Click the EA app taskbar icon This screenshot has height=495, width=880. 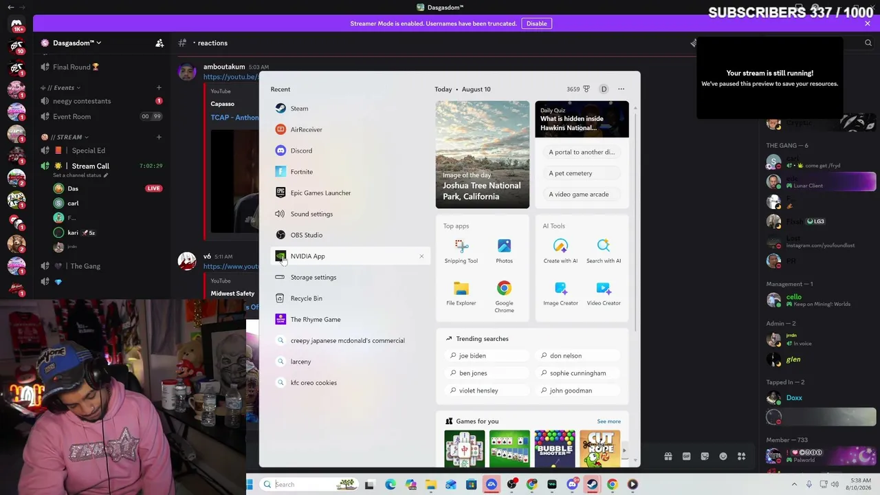pyautogui.click(x=492, y=485)
